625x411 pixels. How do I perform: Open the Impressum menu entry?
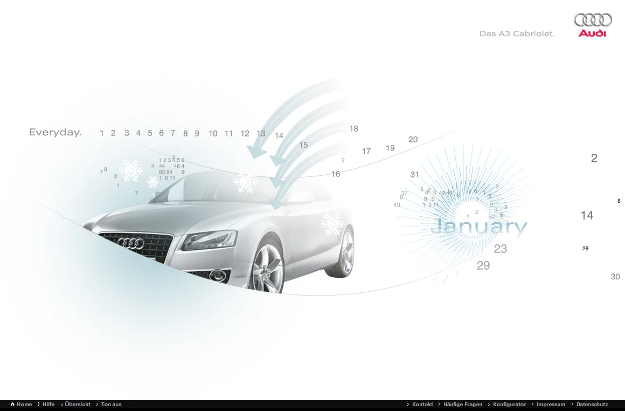(551, 404)
